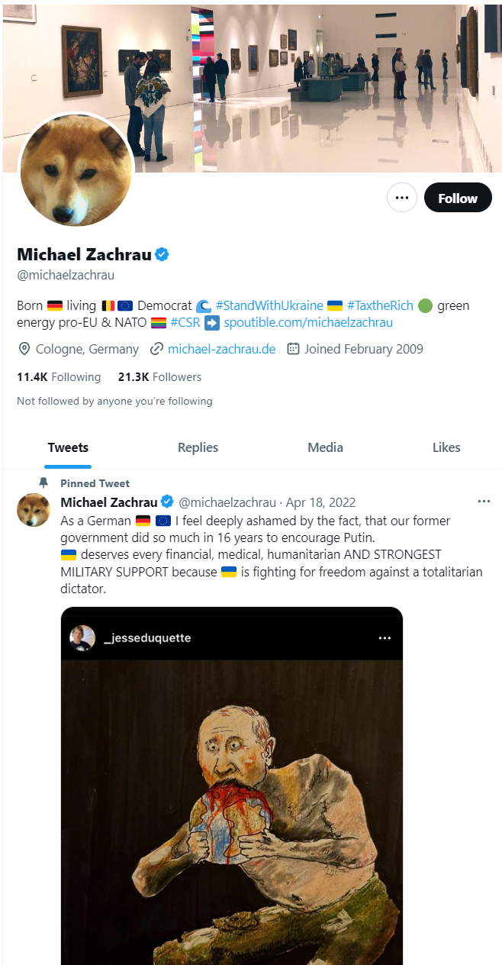Click the blue verified badge beside profile name
Viewport: 502px width, 965px height.
pos(162,254)
